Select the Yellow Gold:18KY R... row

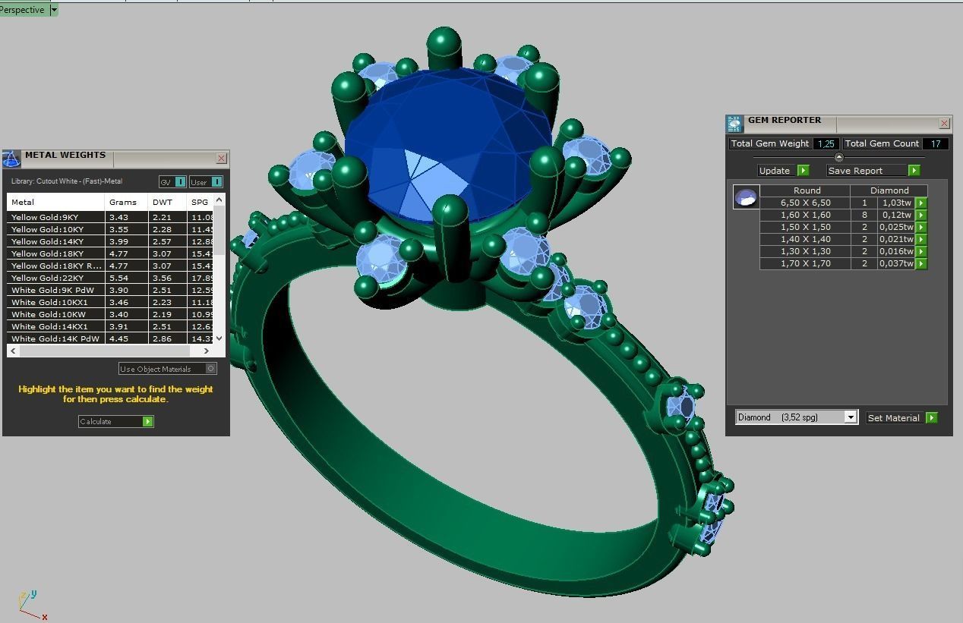(x=110, y=266)
